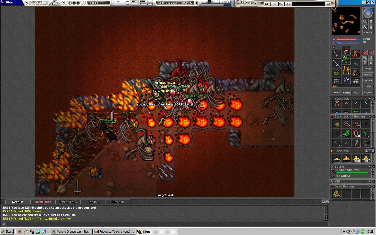
Task: Open the Help window
Action: (x=368, y=86)
